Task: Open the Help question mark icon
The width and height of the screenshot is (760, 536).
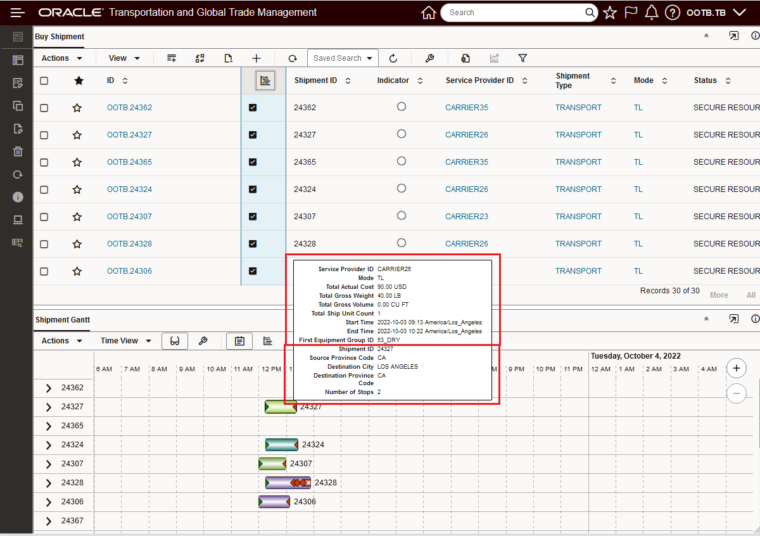Action: point(673,13)
